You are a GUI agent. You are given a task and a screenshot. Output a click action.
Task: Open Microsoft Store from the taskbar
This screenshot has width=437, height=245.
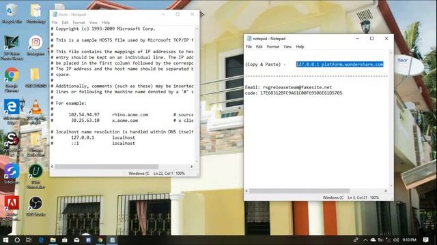click(65, 240)
